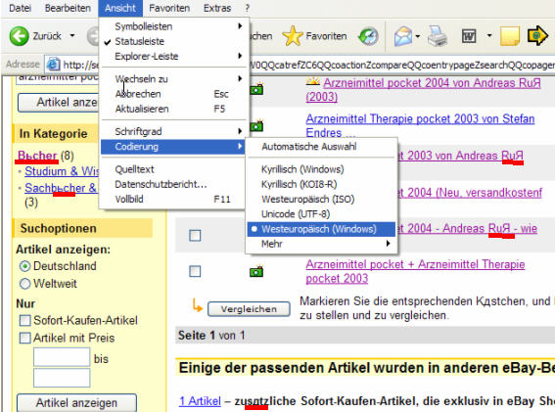Click the page icon in address bar
This screenshot has width=555, height=412.
click(x=54, y=65)
